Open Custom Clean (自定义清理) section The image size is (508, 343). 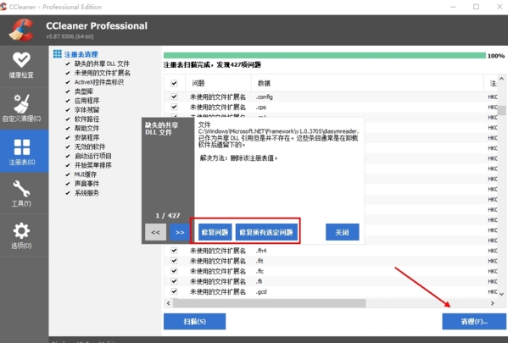21,108
